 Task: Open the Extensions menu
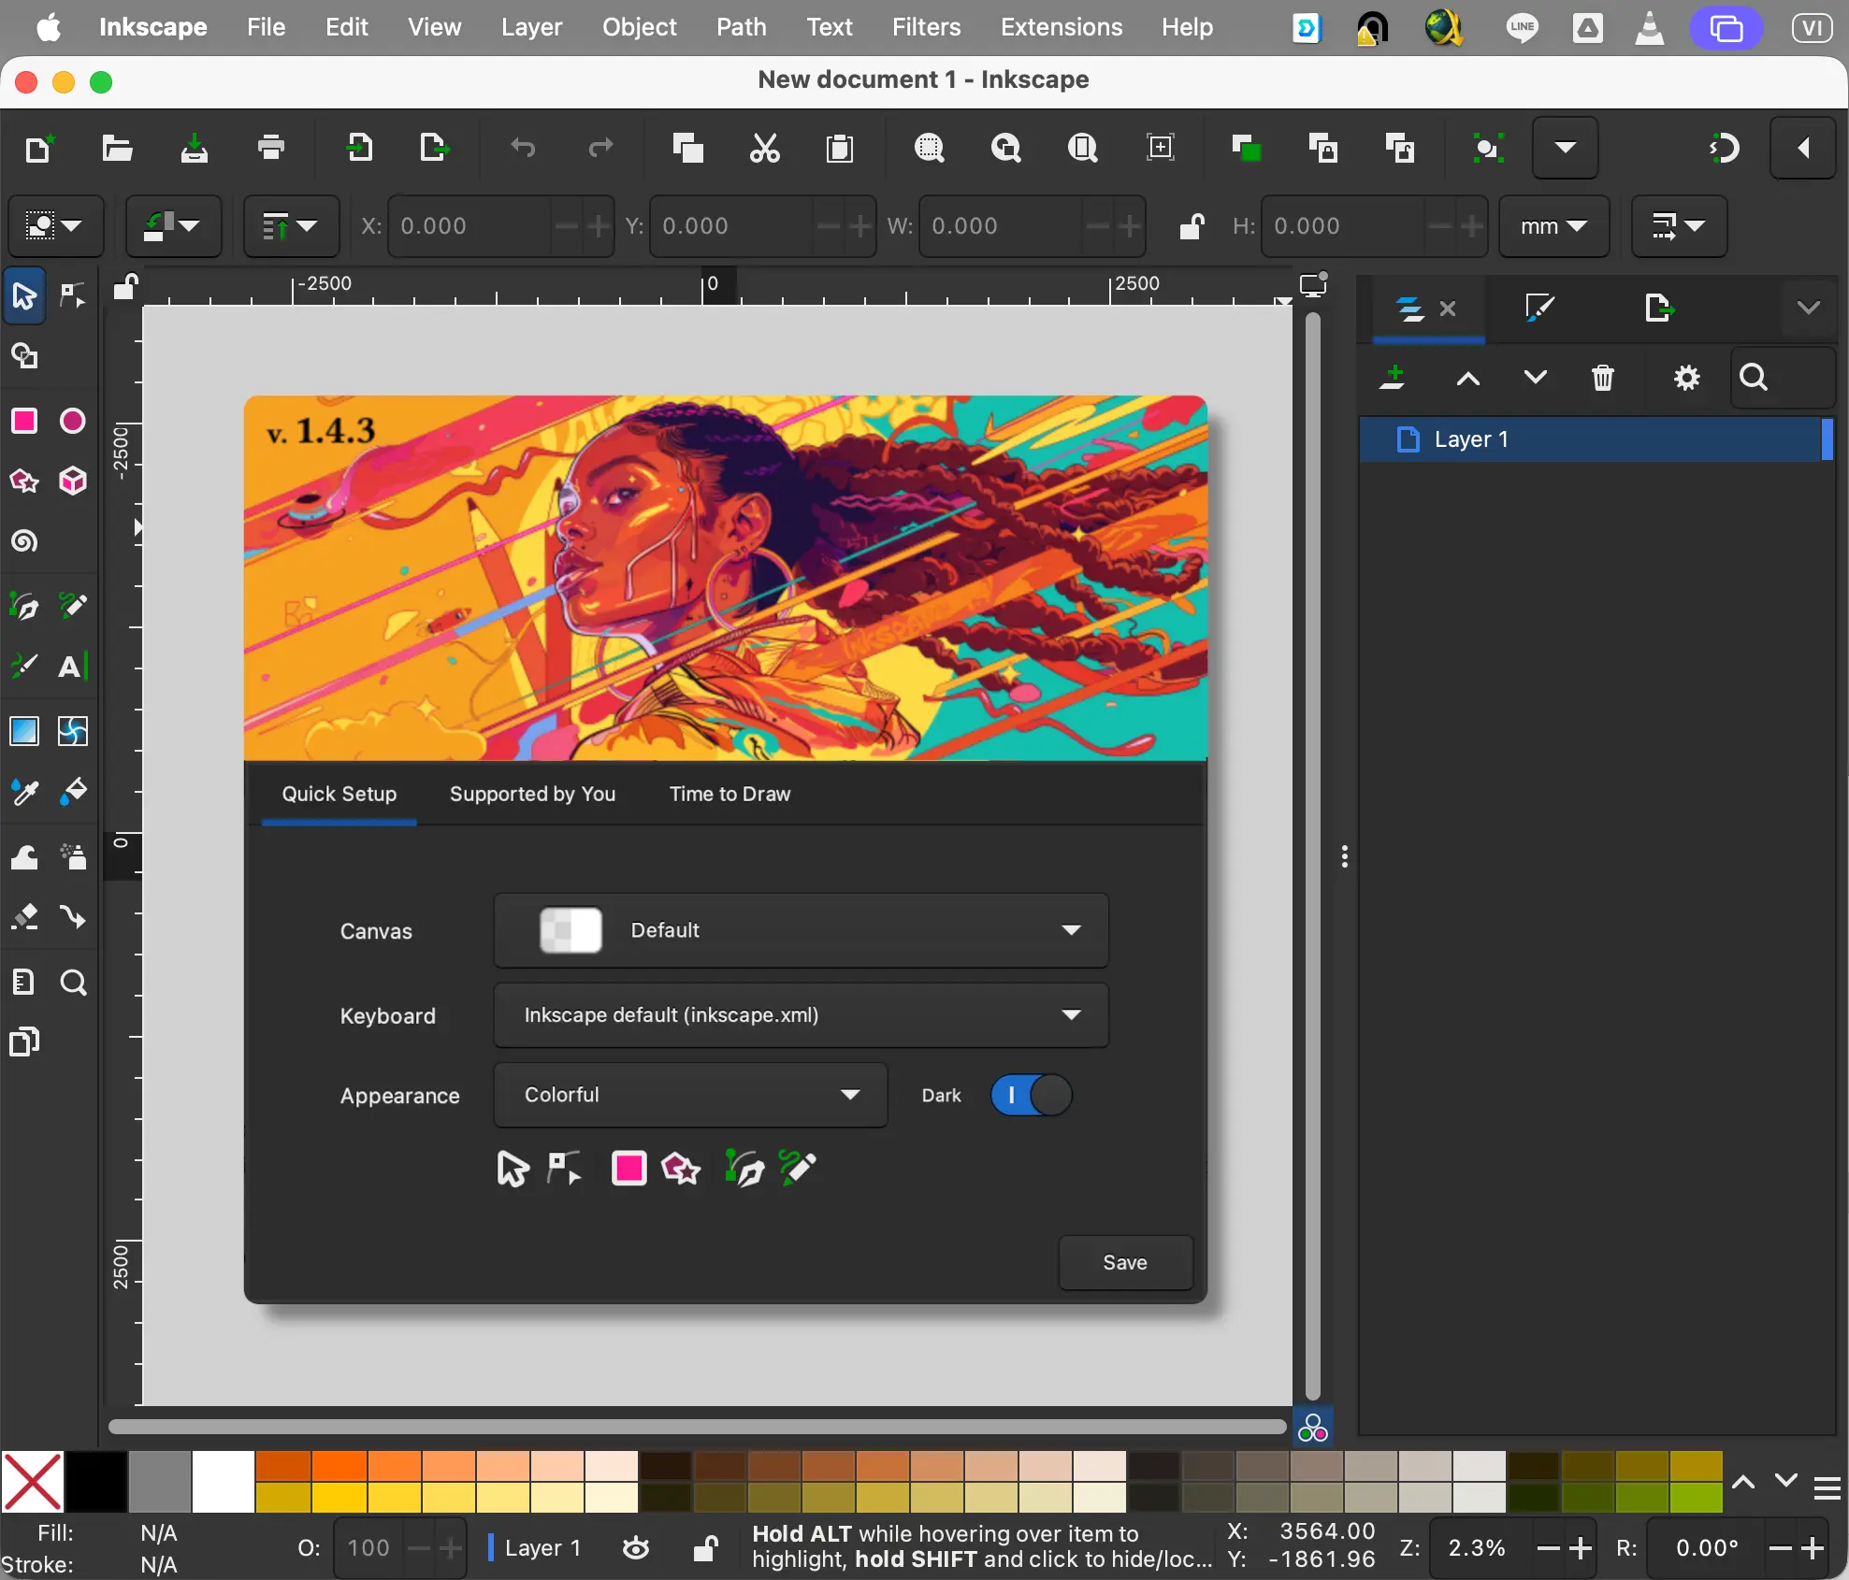point(1062,27)
